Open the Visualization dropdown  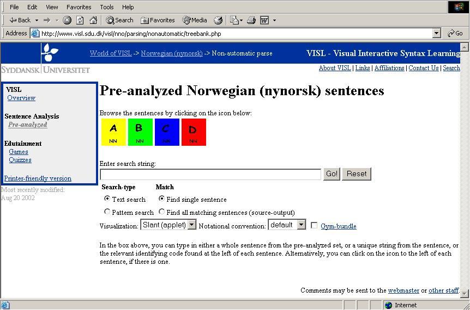coord(191,225)
